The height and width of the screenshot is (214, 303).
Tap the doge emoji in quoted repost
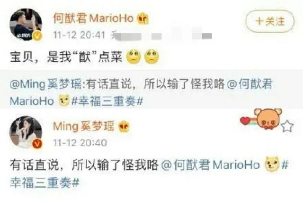pos(64,100)
